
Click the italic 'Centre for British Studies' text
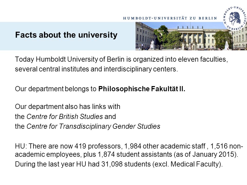(65, 117)
